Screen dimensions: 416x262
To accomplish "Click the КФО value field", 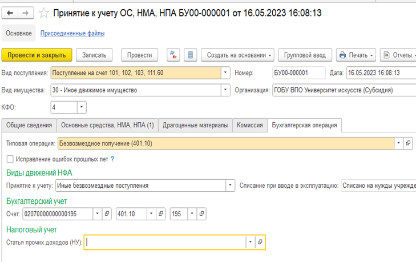I will coord(64,107).
